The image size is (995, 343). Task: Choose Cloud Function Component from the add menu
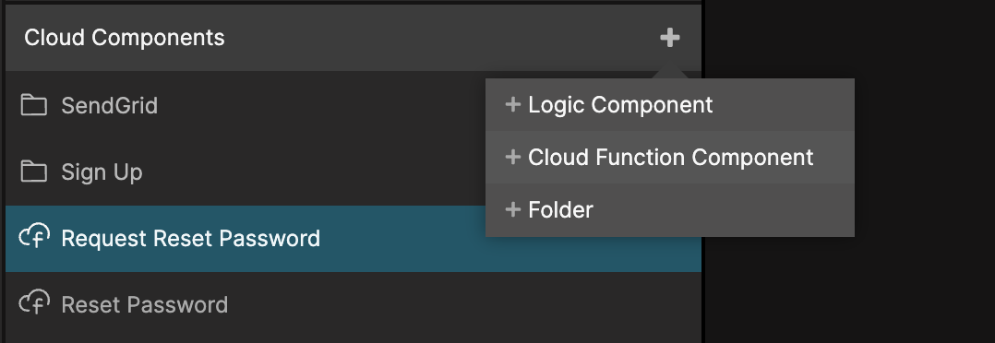(669, 158)
